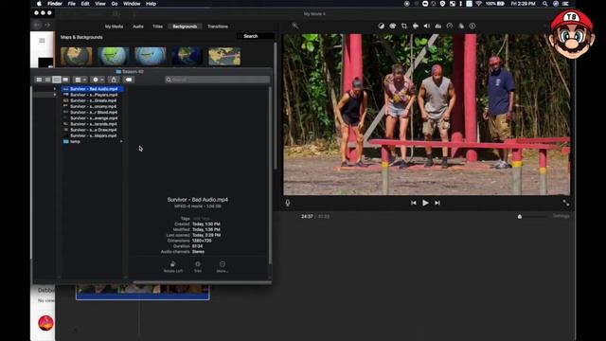This screenshot has height=341, width=606.
Task: Click More quick actions button
Action: tap(223, 267)
